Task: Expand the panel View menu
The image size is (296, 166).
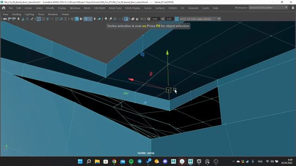Action: (x=5, y=14)
